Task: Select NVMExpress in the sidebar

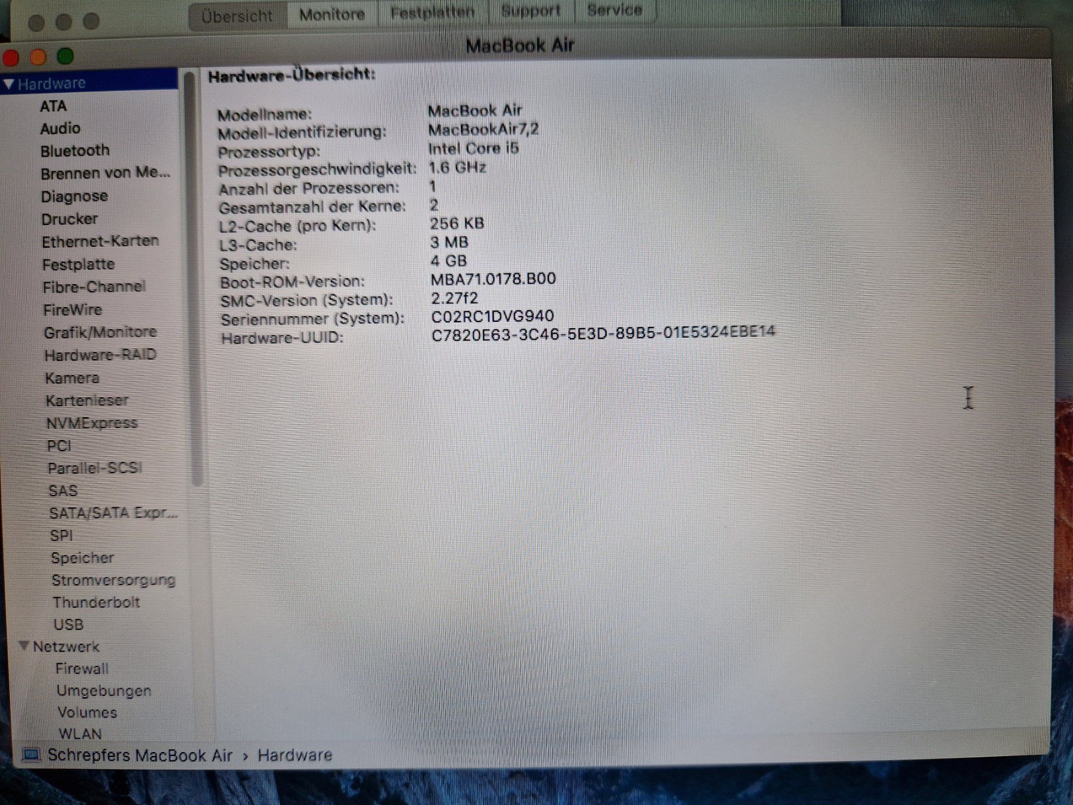Action: (x=92, y=423)
